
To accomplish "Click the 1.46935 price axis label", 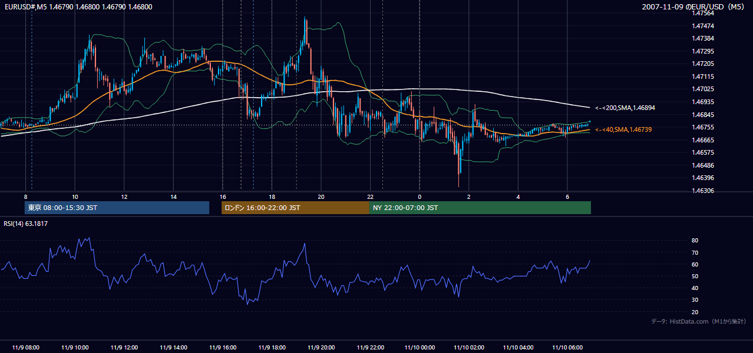I will pos(703,102).
